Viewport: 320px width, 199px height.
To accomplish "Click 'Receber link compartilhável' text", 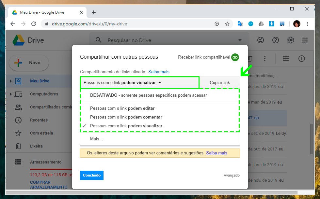I will click(204, 57).
